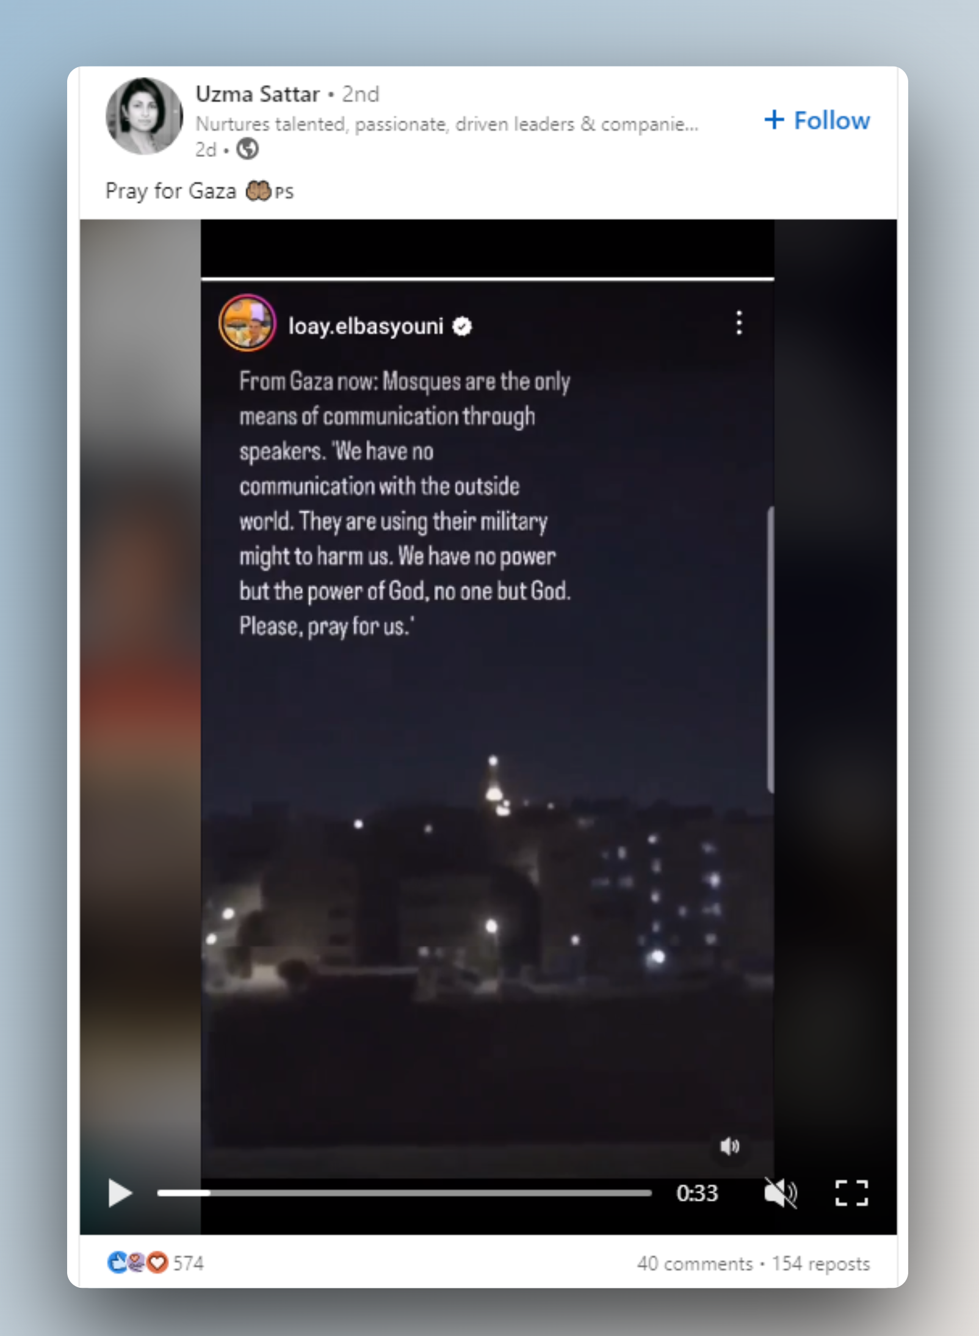
Task: Open the three-dot menu on the Instagram story
Action: pyautogui.click(x=739, y=322)
